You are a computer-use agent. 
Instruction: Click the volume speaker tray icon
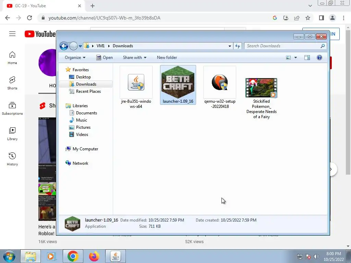point(316,256)
